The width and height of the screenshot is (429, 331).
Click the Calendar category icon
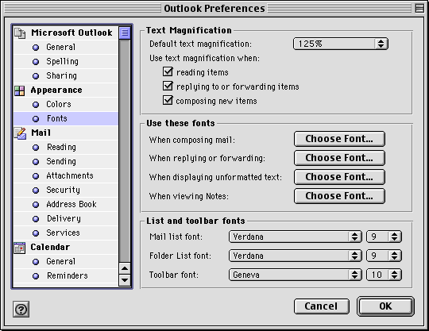click(x=20, y=248)
